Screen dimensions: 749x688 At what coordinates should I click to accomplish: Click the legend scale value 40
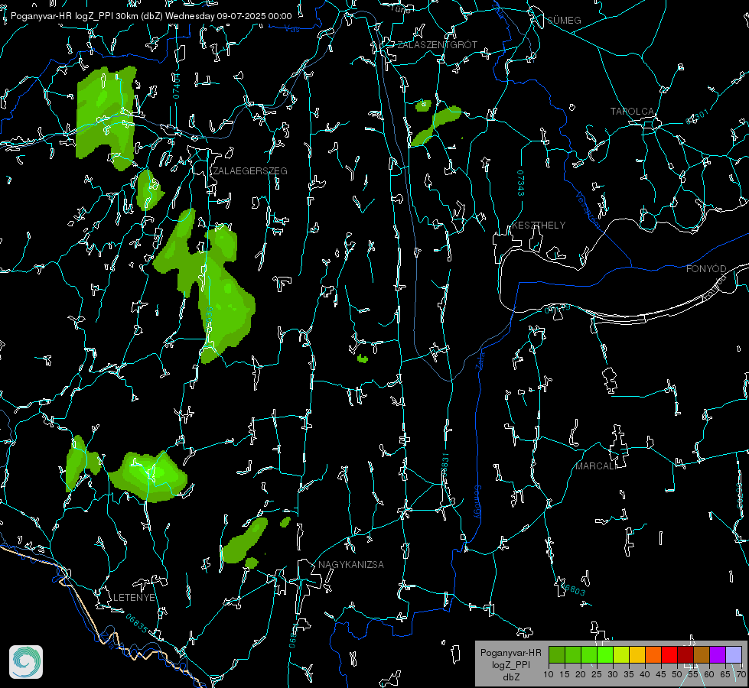tap(645, 674)
